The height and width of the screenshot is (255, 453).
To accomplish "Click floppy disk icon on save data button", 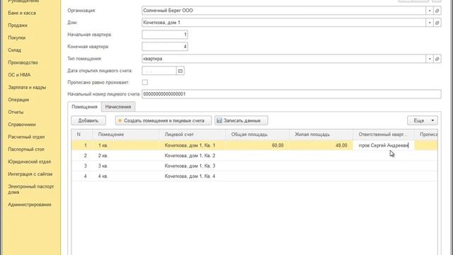I will (x=219, y=120).
